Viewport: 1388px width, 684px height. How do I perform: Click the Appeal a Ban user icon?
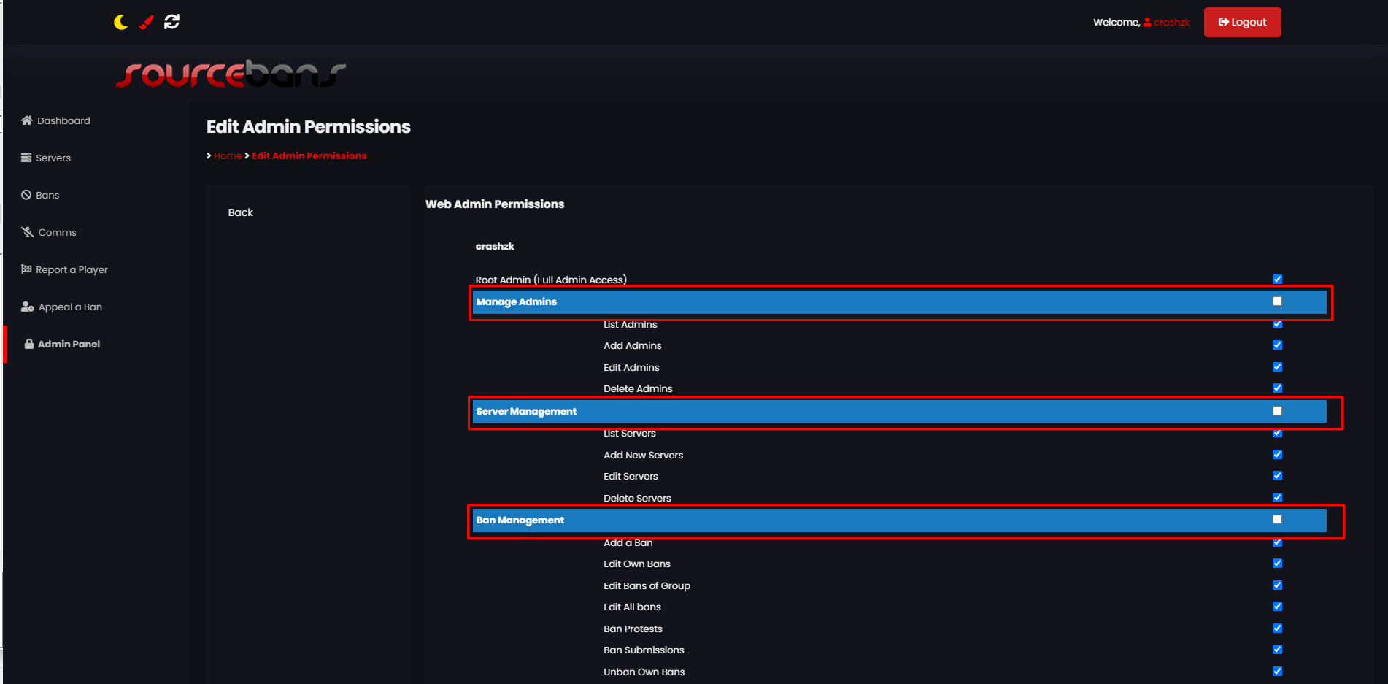point(28,307)
